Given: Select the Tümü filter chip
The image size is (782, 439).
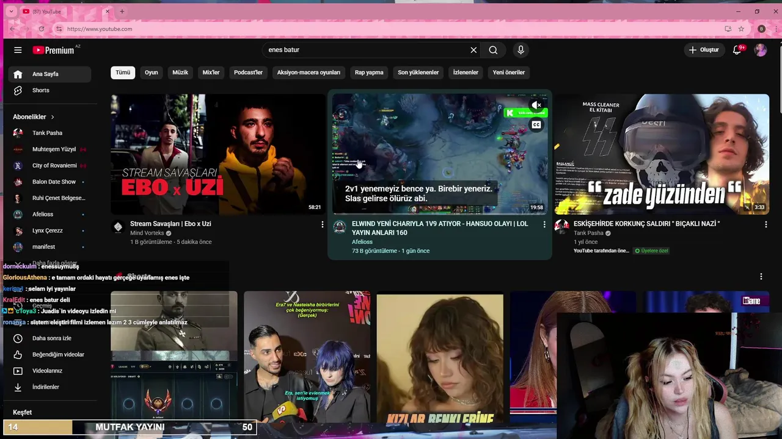Looking at the screenshot, I should tap(123, 73).
